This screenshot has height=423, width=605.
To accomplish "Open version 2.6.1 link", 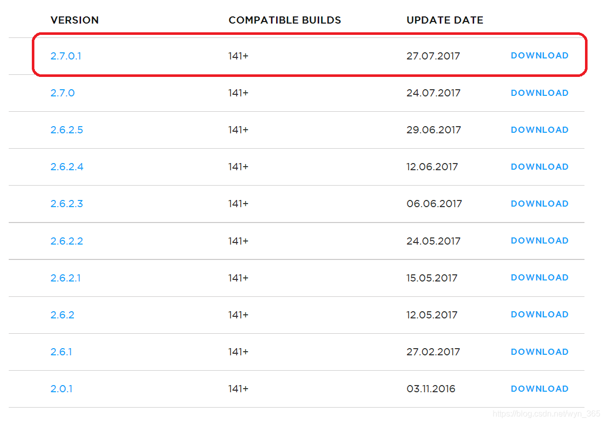I will (61, 352).
